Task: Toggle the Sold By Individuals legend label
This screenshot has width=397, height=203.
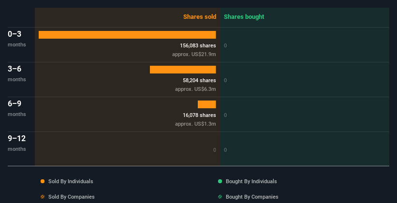Action: pos(71,181)
